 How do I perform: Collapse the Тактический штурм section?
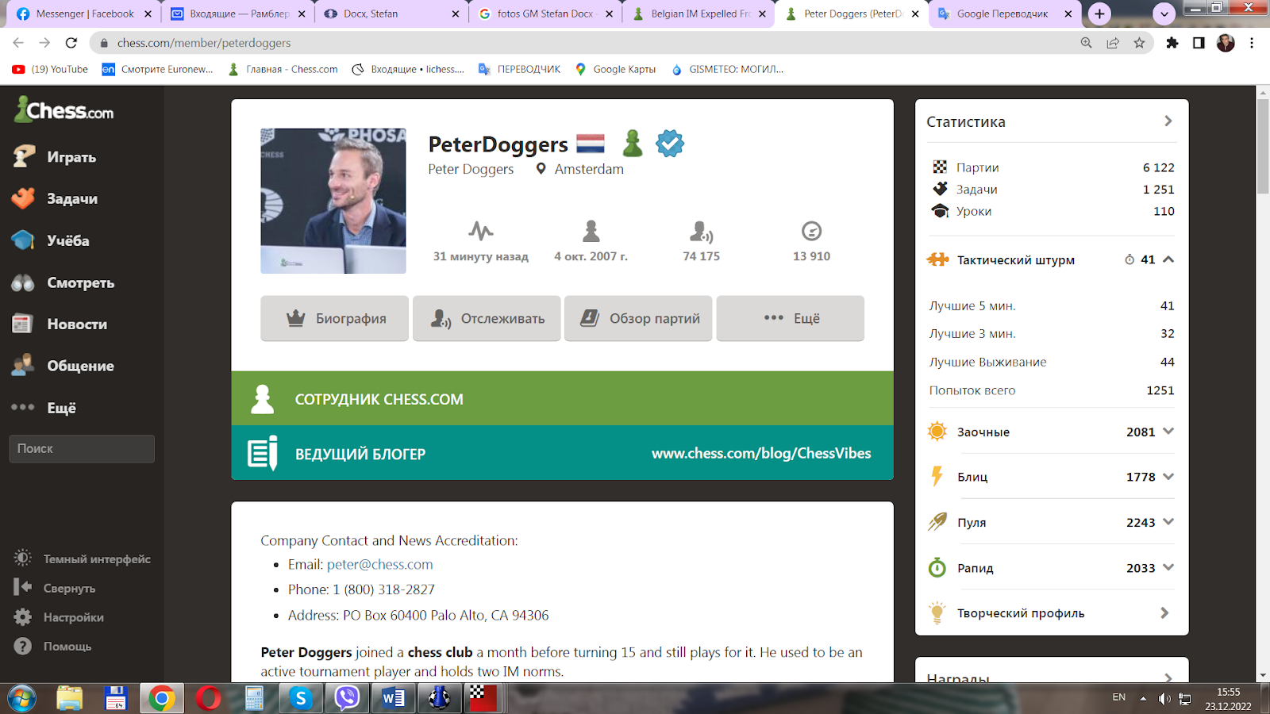click(x=1168, y=259)
